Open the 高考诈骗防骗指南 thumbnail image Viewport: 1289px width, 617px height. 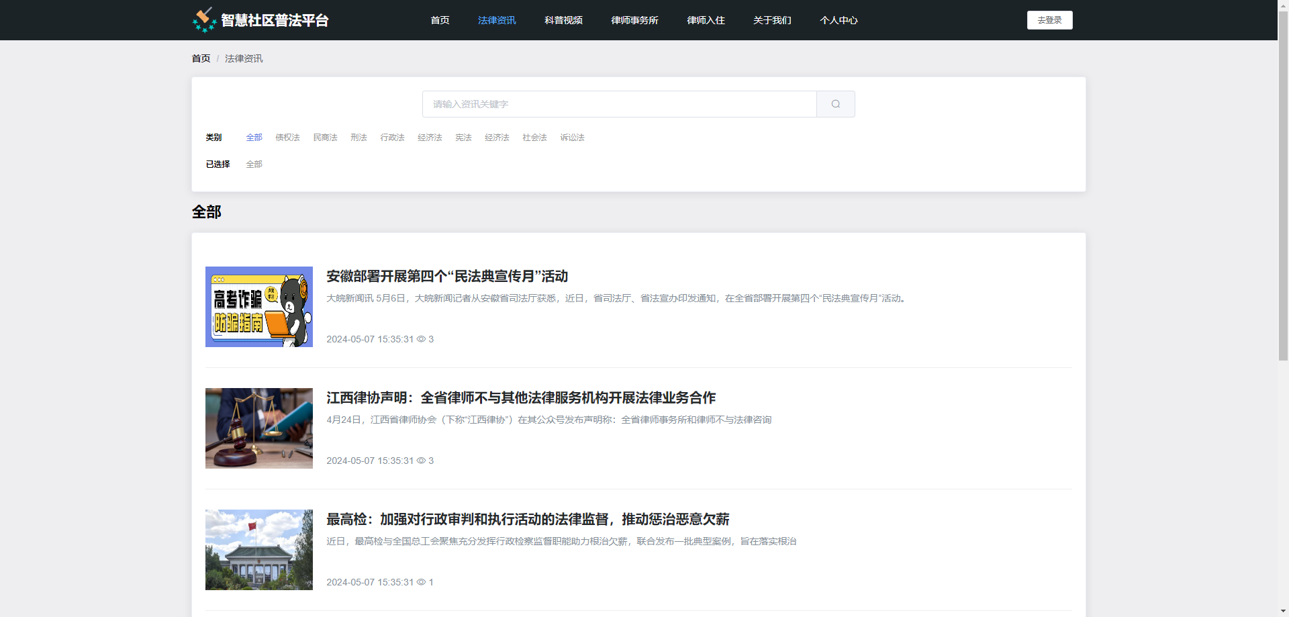(x=259, y=307)
